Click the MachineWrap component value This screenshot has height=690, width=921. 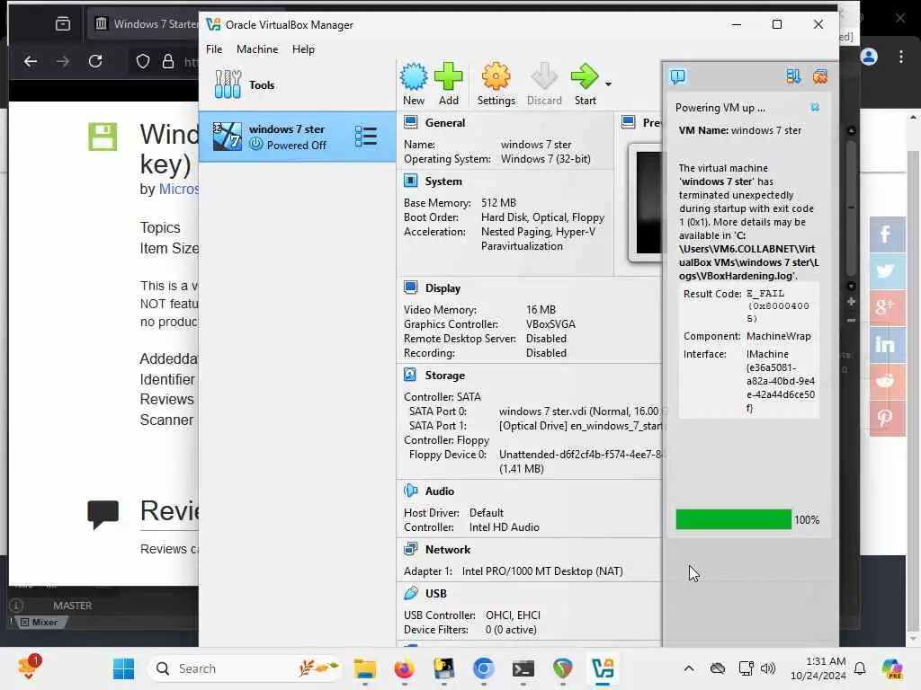(x=778, y=336)
